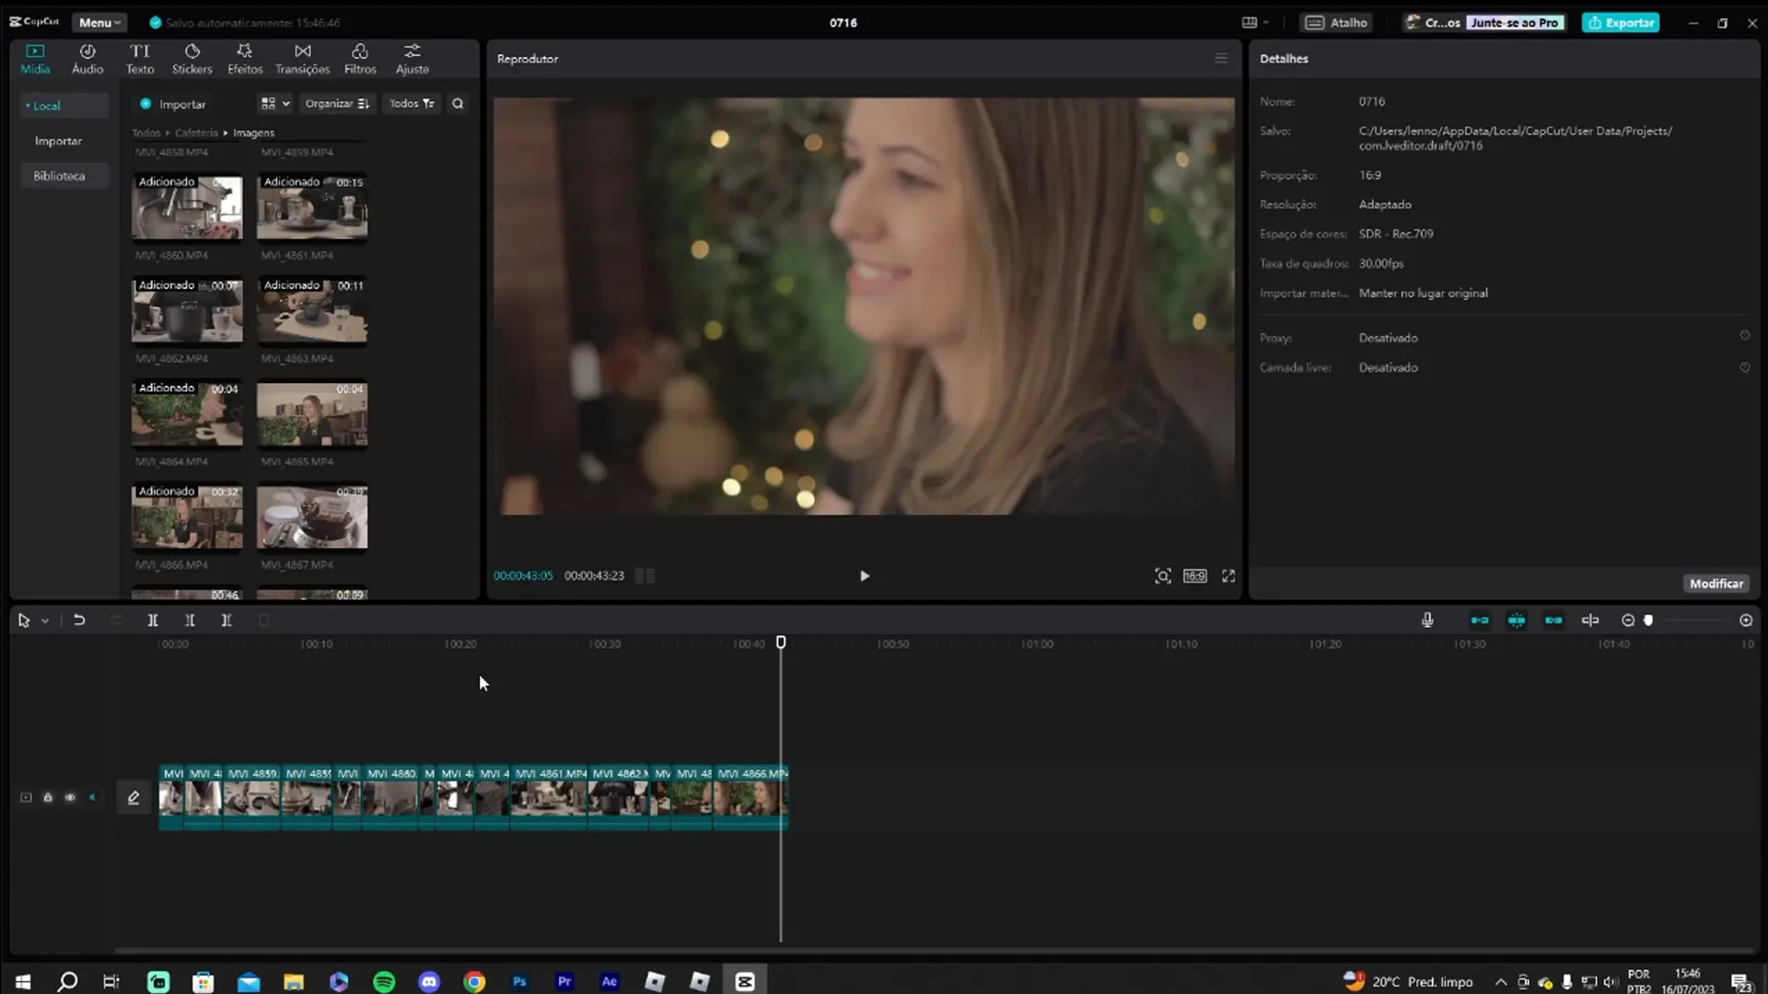Click the Exportar button
The width and height of the screenshot is (1768, 994).
click(1621, 22)
